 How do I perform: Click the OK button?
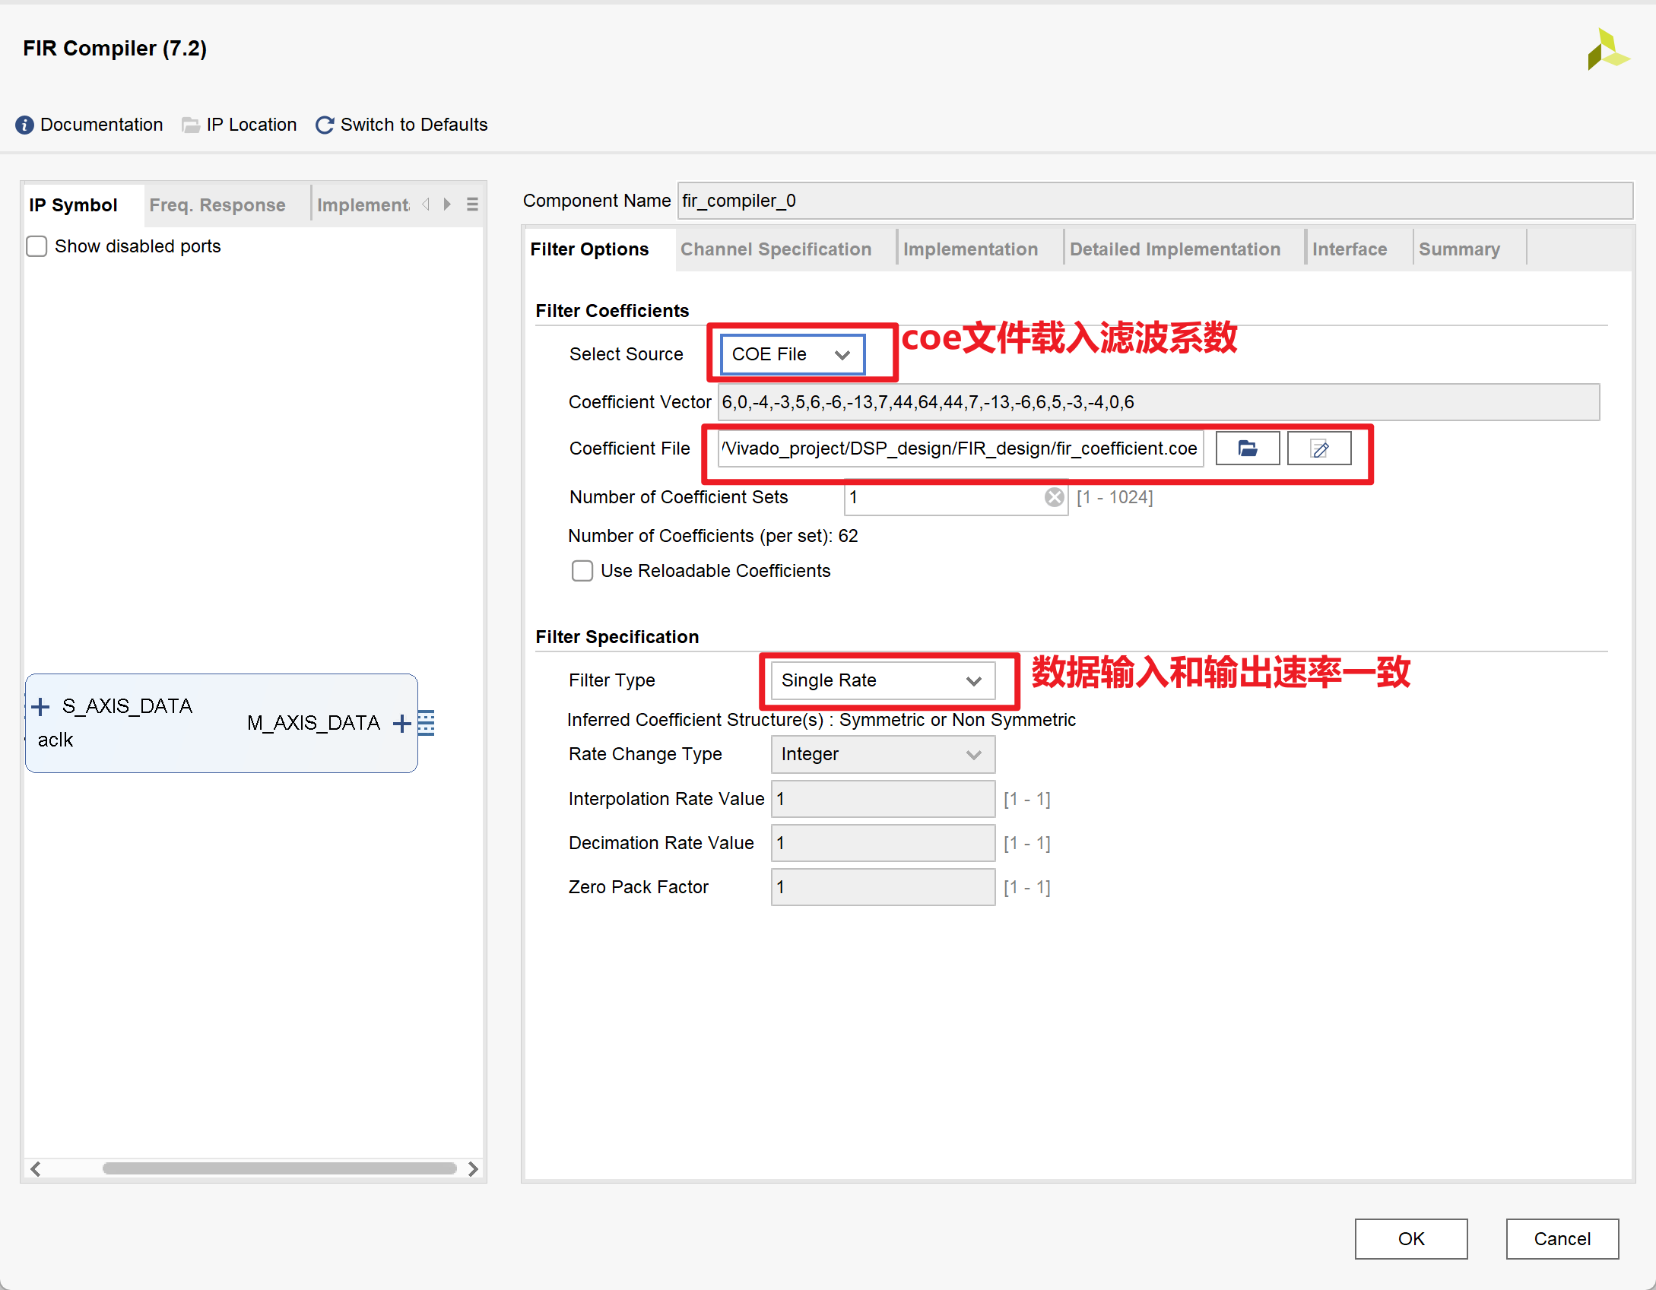tap(1411, 1239)
